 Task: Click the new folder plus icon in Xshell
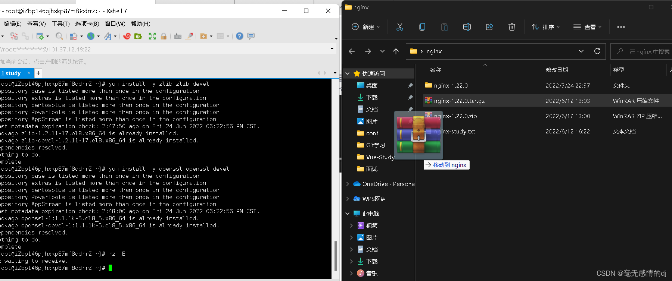(203, 36)
